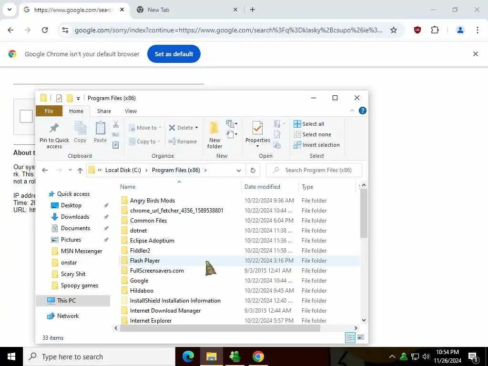Click the Search Program Files (x86) box
488x366 pixels.
[314, 170]
